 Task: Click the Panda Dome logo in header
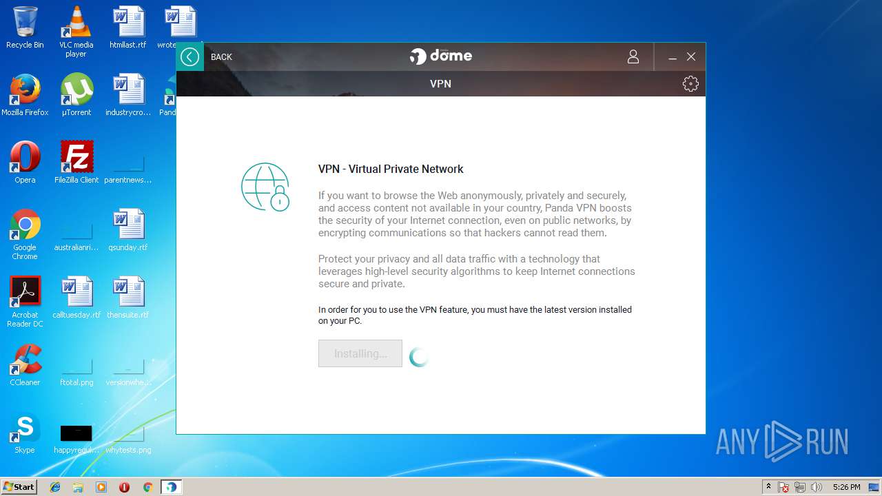point(440,56)
